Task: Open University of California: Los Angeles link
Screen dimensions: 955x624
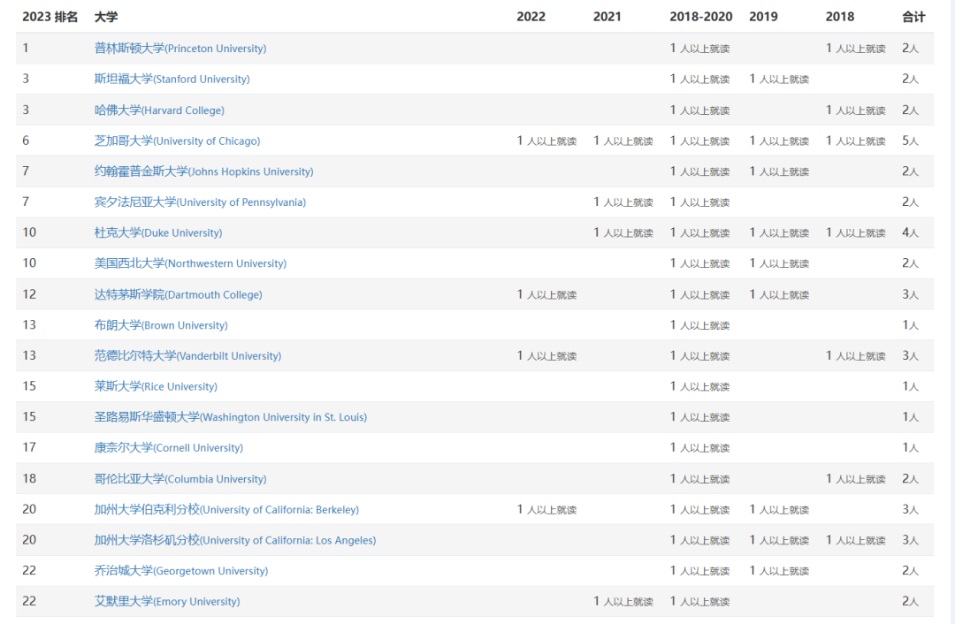Action: (x=234, y=540)
